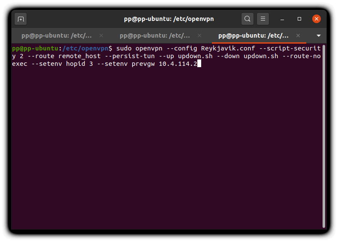The height and width of the screenshot is (242, 338).
Task: Close the first terminal tab
Action: [101, 35]
